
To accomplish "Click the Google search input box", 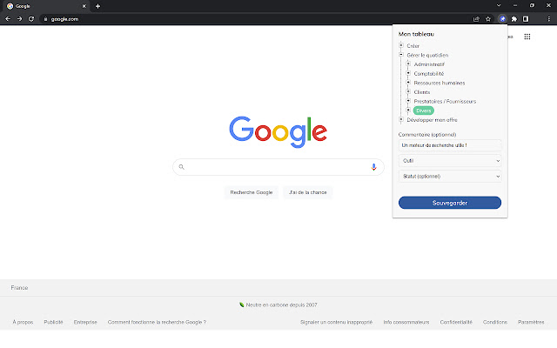I will tap(278, 167).
